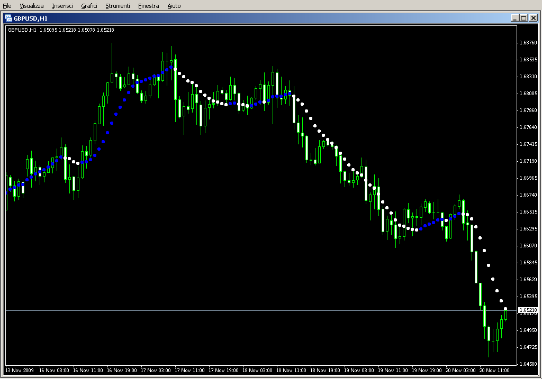Click the GBPUSD,H1 chart title bar
This screenshot has height=379, width=542.
[x=265, y=18]
